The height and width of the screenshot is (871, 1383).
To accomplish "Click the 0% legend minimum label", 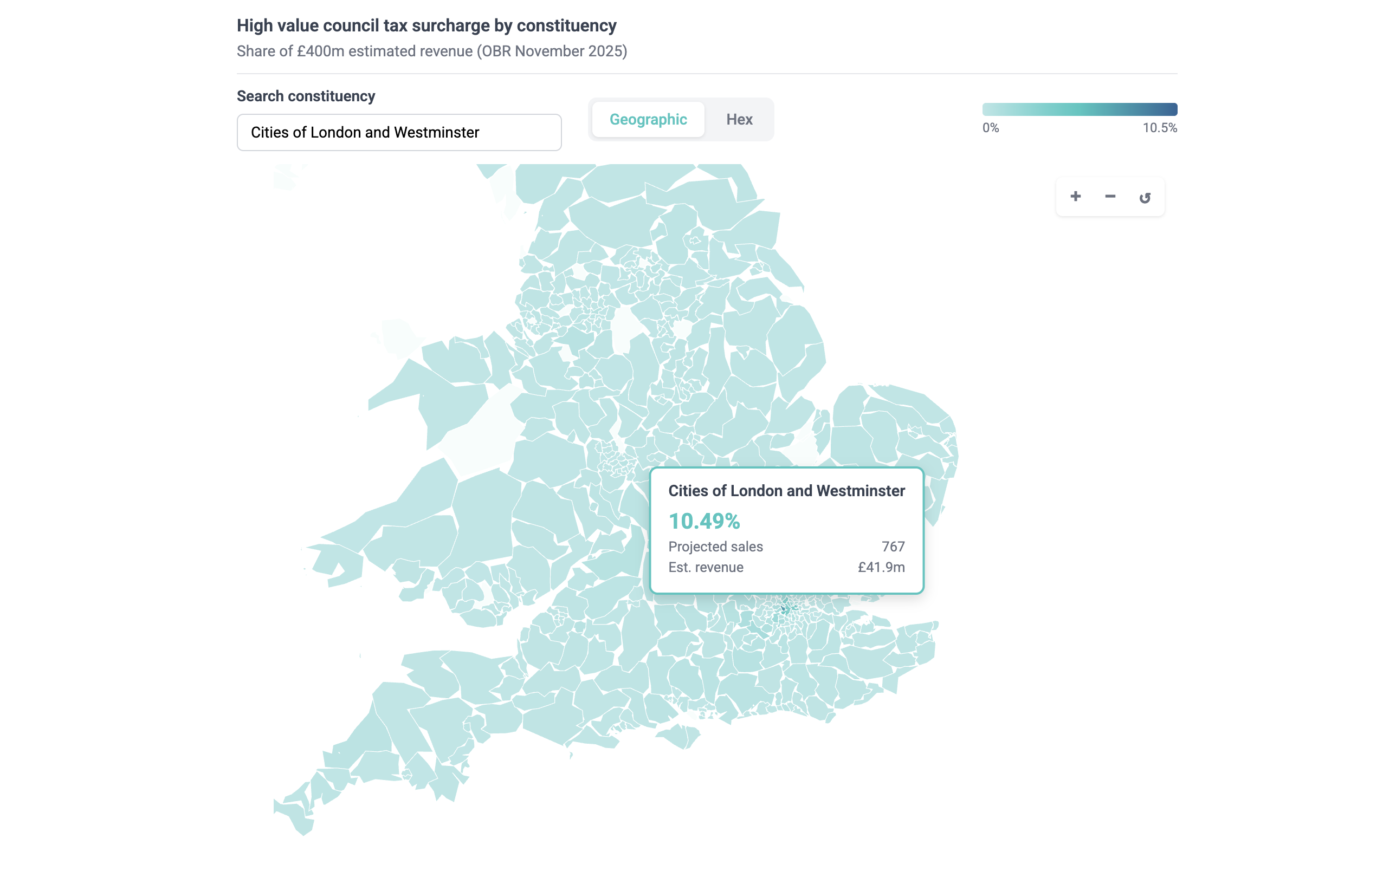I will (990, 128).
